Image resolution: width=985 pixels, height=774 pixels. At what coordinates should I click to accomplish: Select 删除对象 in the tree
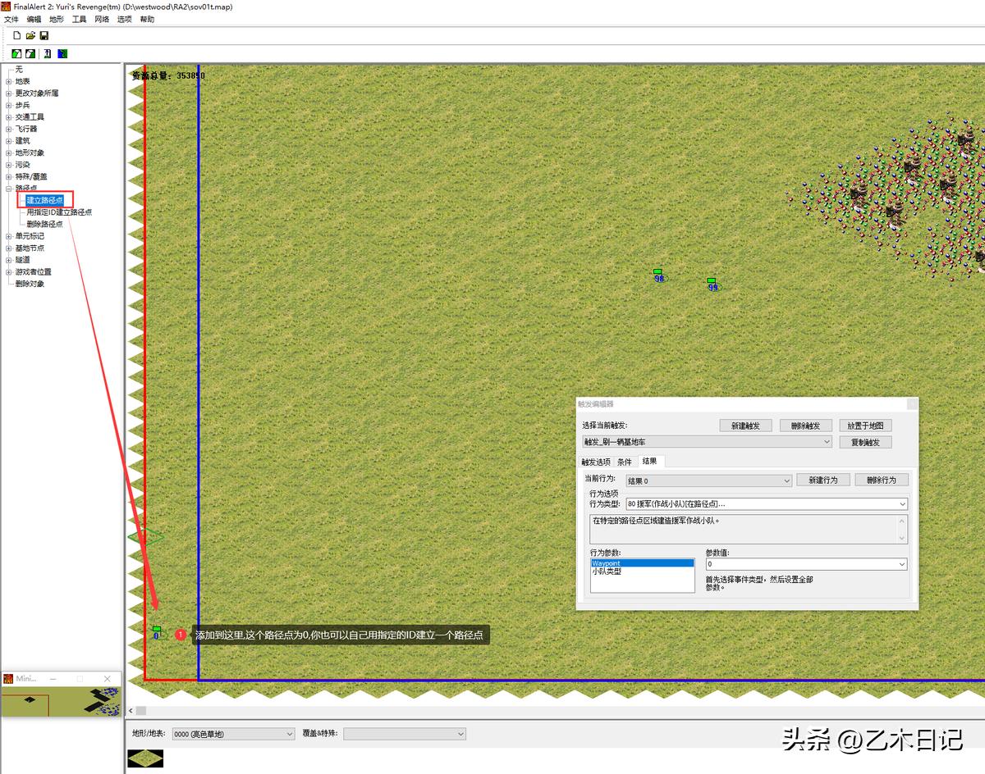point(30,284)
